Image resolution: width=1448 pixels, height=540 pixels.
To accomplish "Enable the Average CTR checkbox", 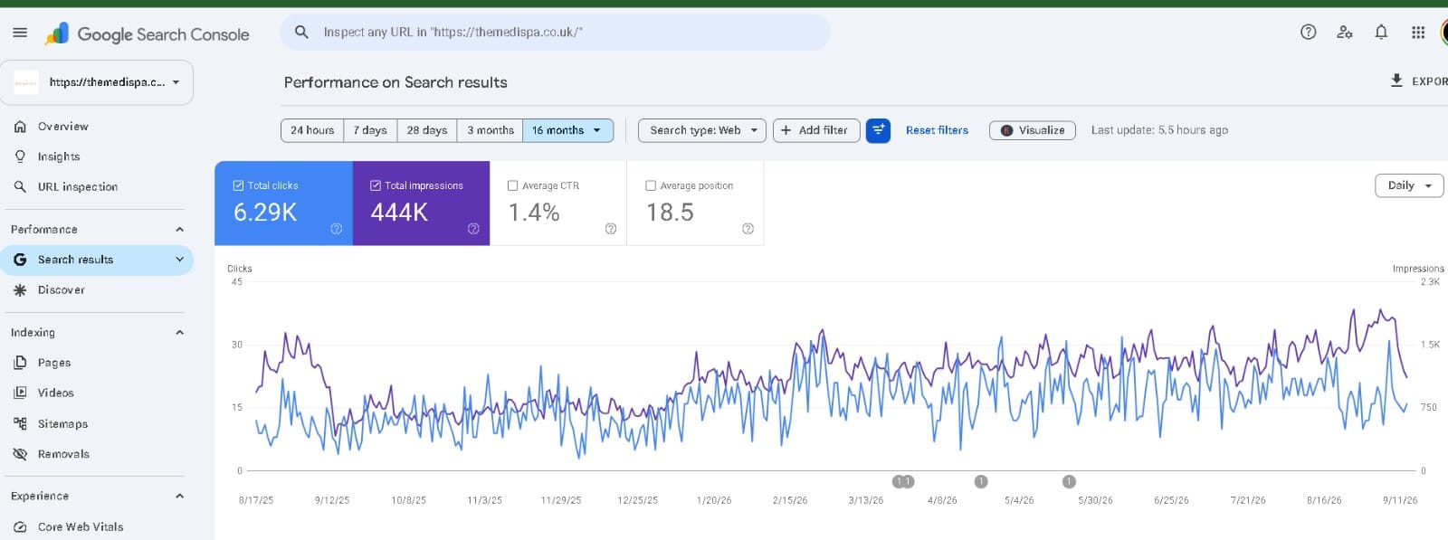I will tap(513, 185).
